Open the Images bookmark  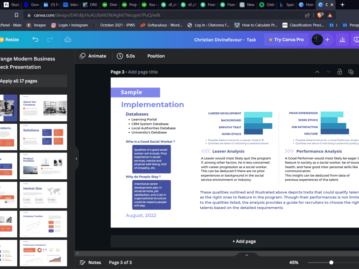36,25
